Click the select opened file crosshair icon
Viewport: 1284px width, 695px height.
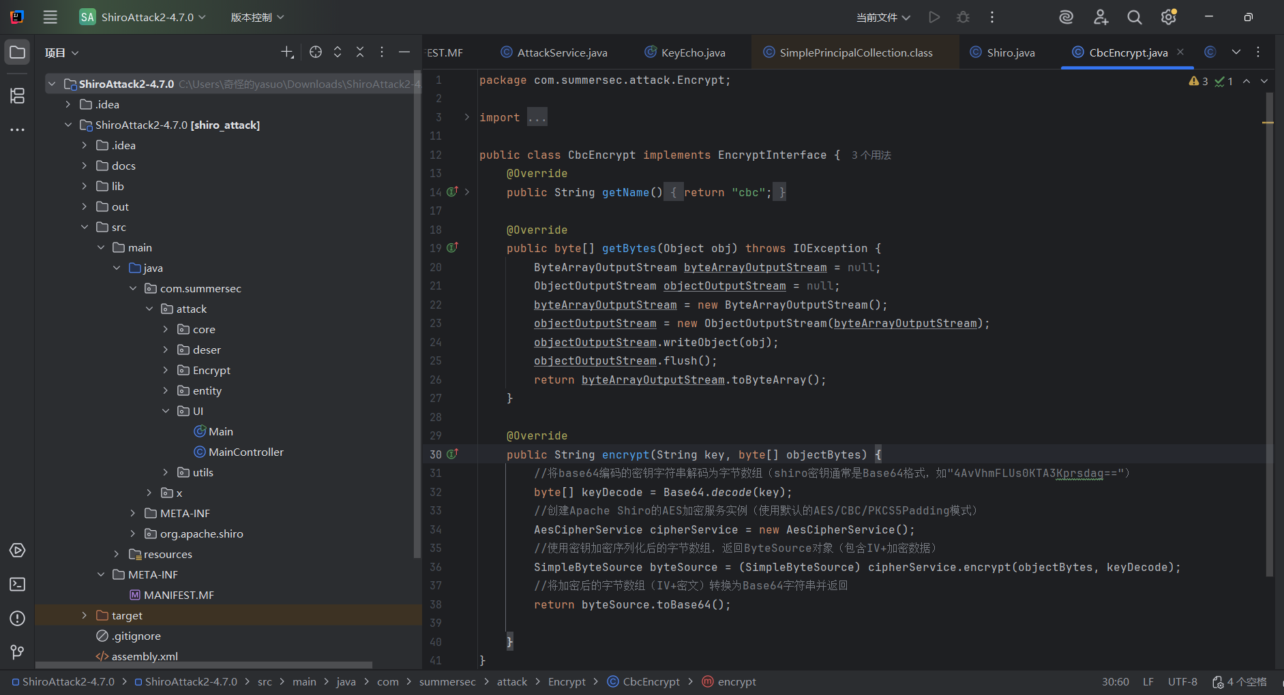point(315,52)
